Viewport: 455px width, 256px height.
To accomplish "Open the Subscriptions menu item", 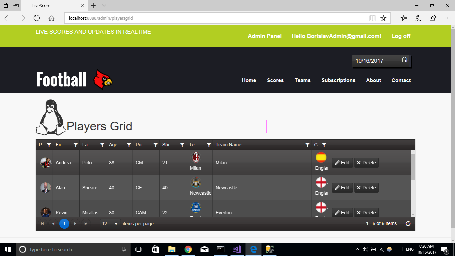I will (338, 80).
